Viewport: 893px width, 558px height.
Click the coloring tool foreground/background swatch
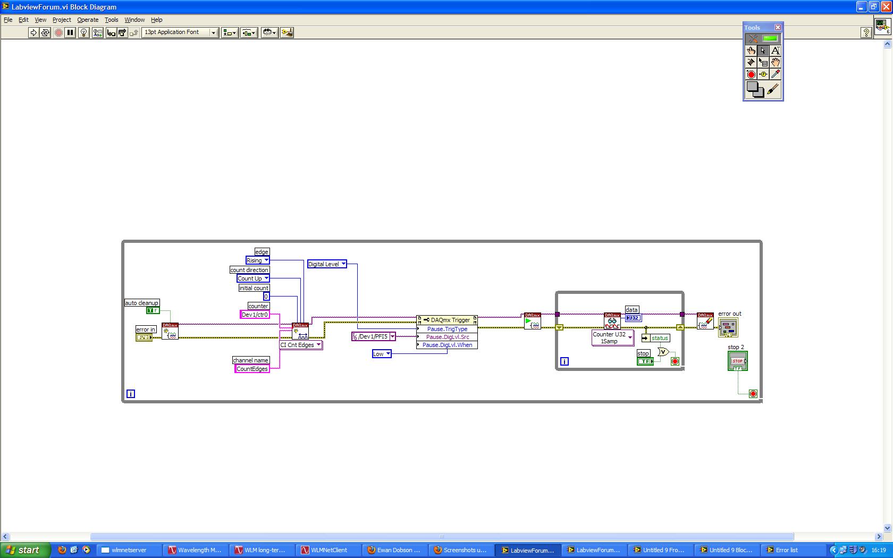755,90
